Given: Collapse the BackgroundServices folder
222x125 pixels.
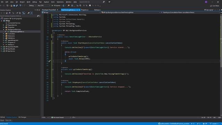Looking at the screenshot, I should pos(3,30).
